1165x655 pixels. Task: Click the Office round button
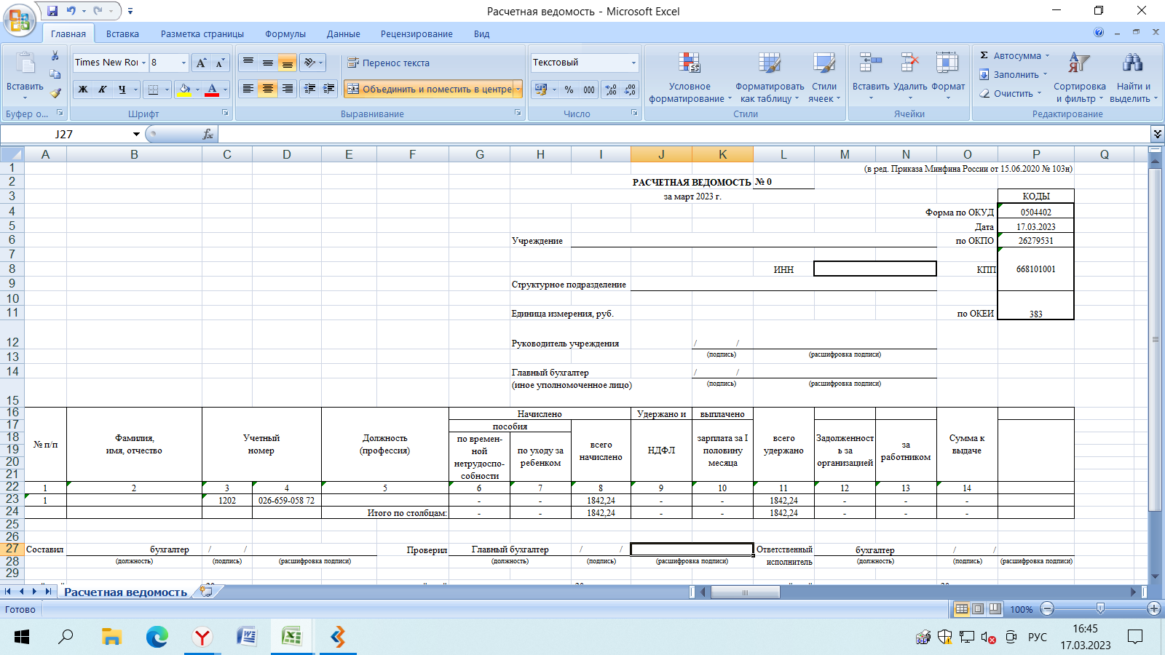(x=20, y=20)
